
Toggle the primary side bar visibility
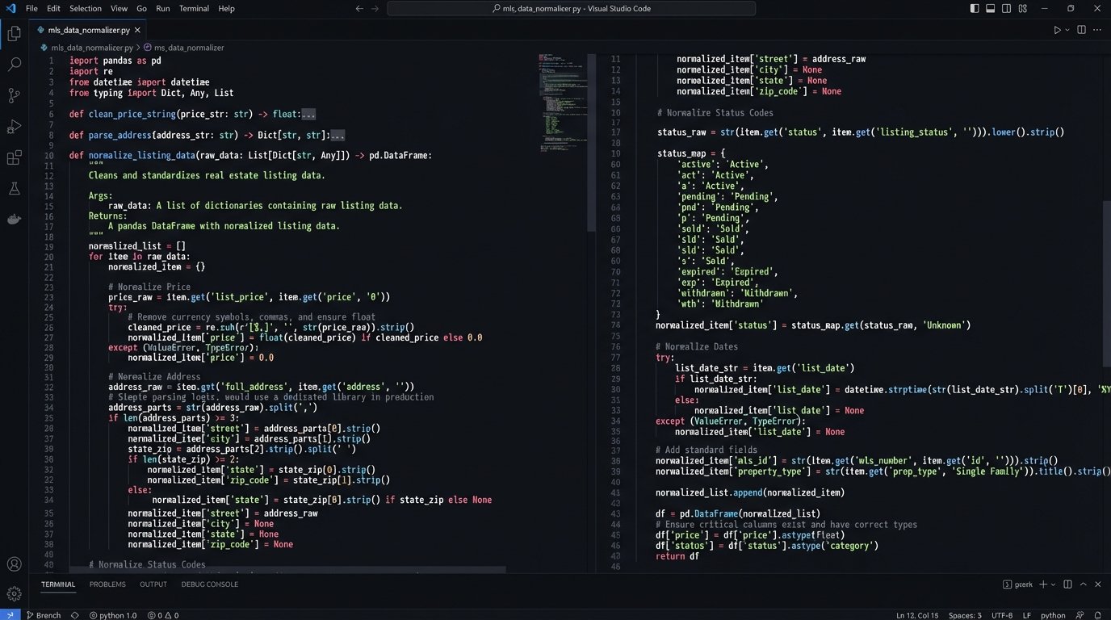coord(975,9)
